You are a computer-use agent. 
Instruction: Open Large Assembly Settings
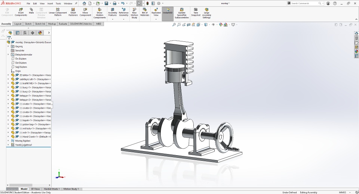click(206, 13)
